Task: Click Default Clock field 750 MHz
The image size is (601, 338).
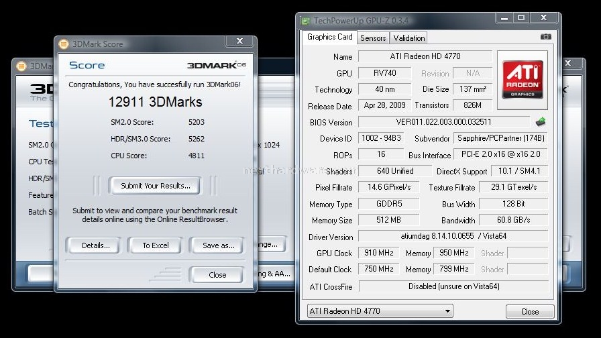Action: pyautogui.click(x=379, y=269)
